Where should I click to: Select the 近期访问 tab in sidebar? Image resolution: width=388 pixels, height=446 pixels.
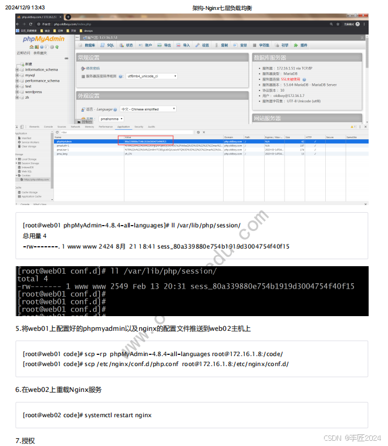23,53
